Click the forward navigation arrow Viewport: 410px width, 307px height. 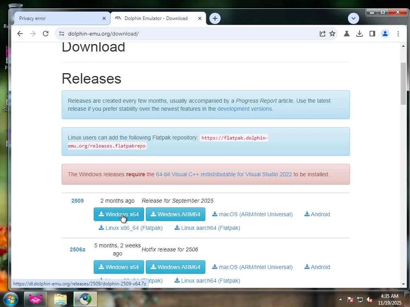[33, 34]
